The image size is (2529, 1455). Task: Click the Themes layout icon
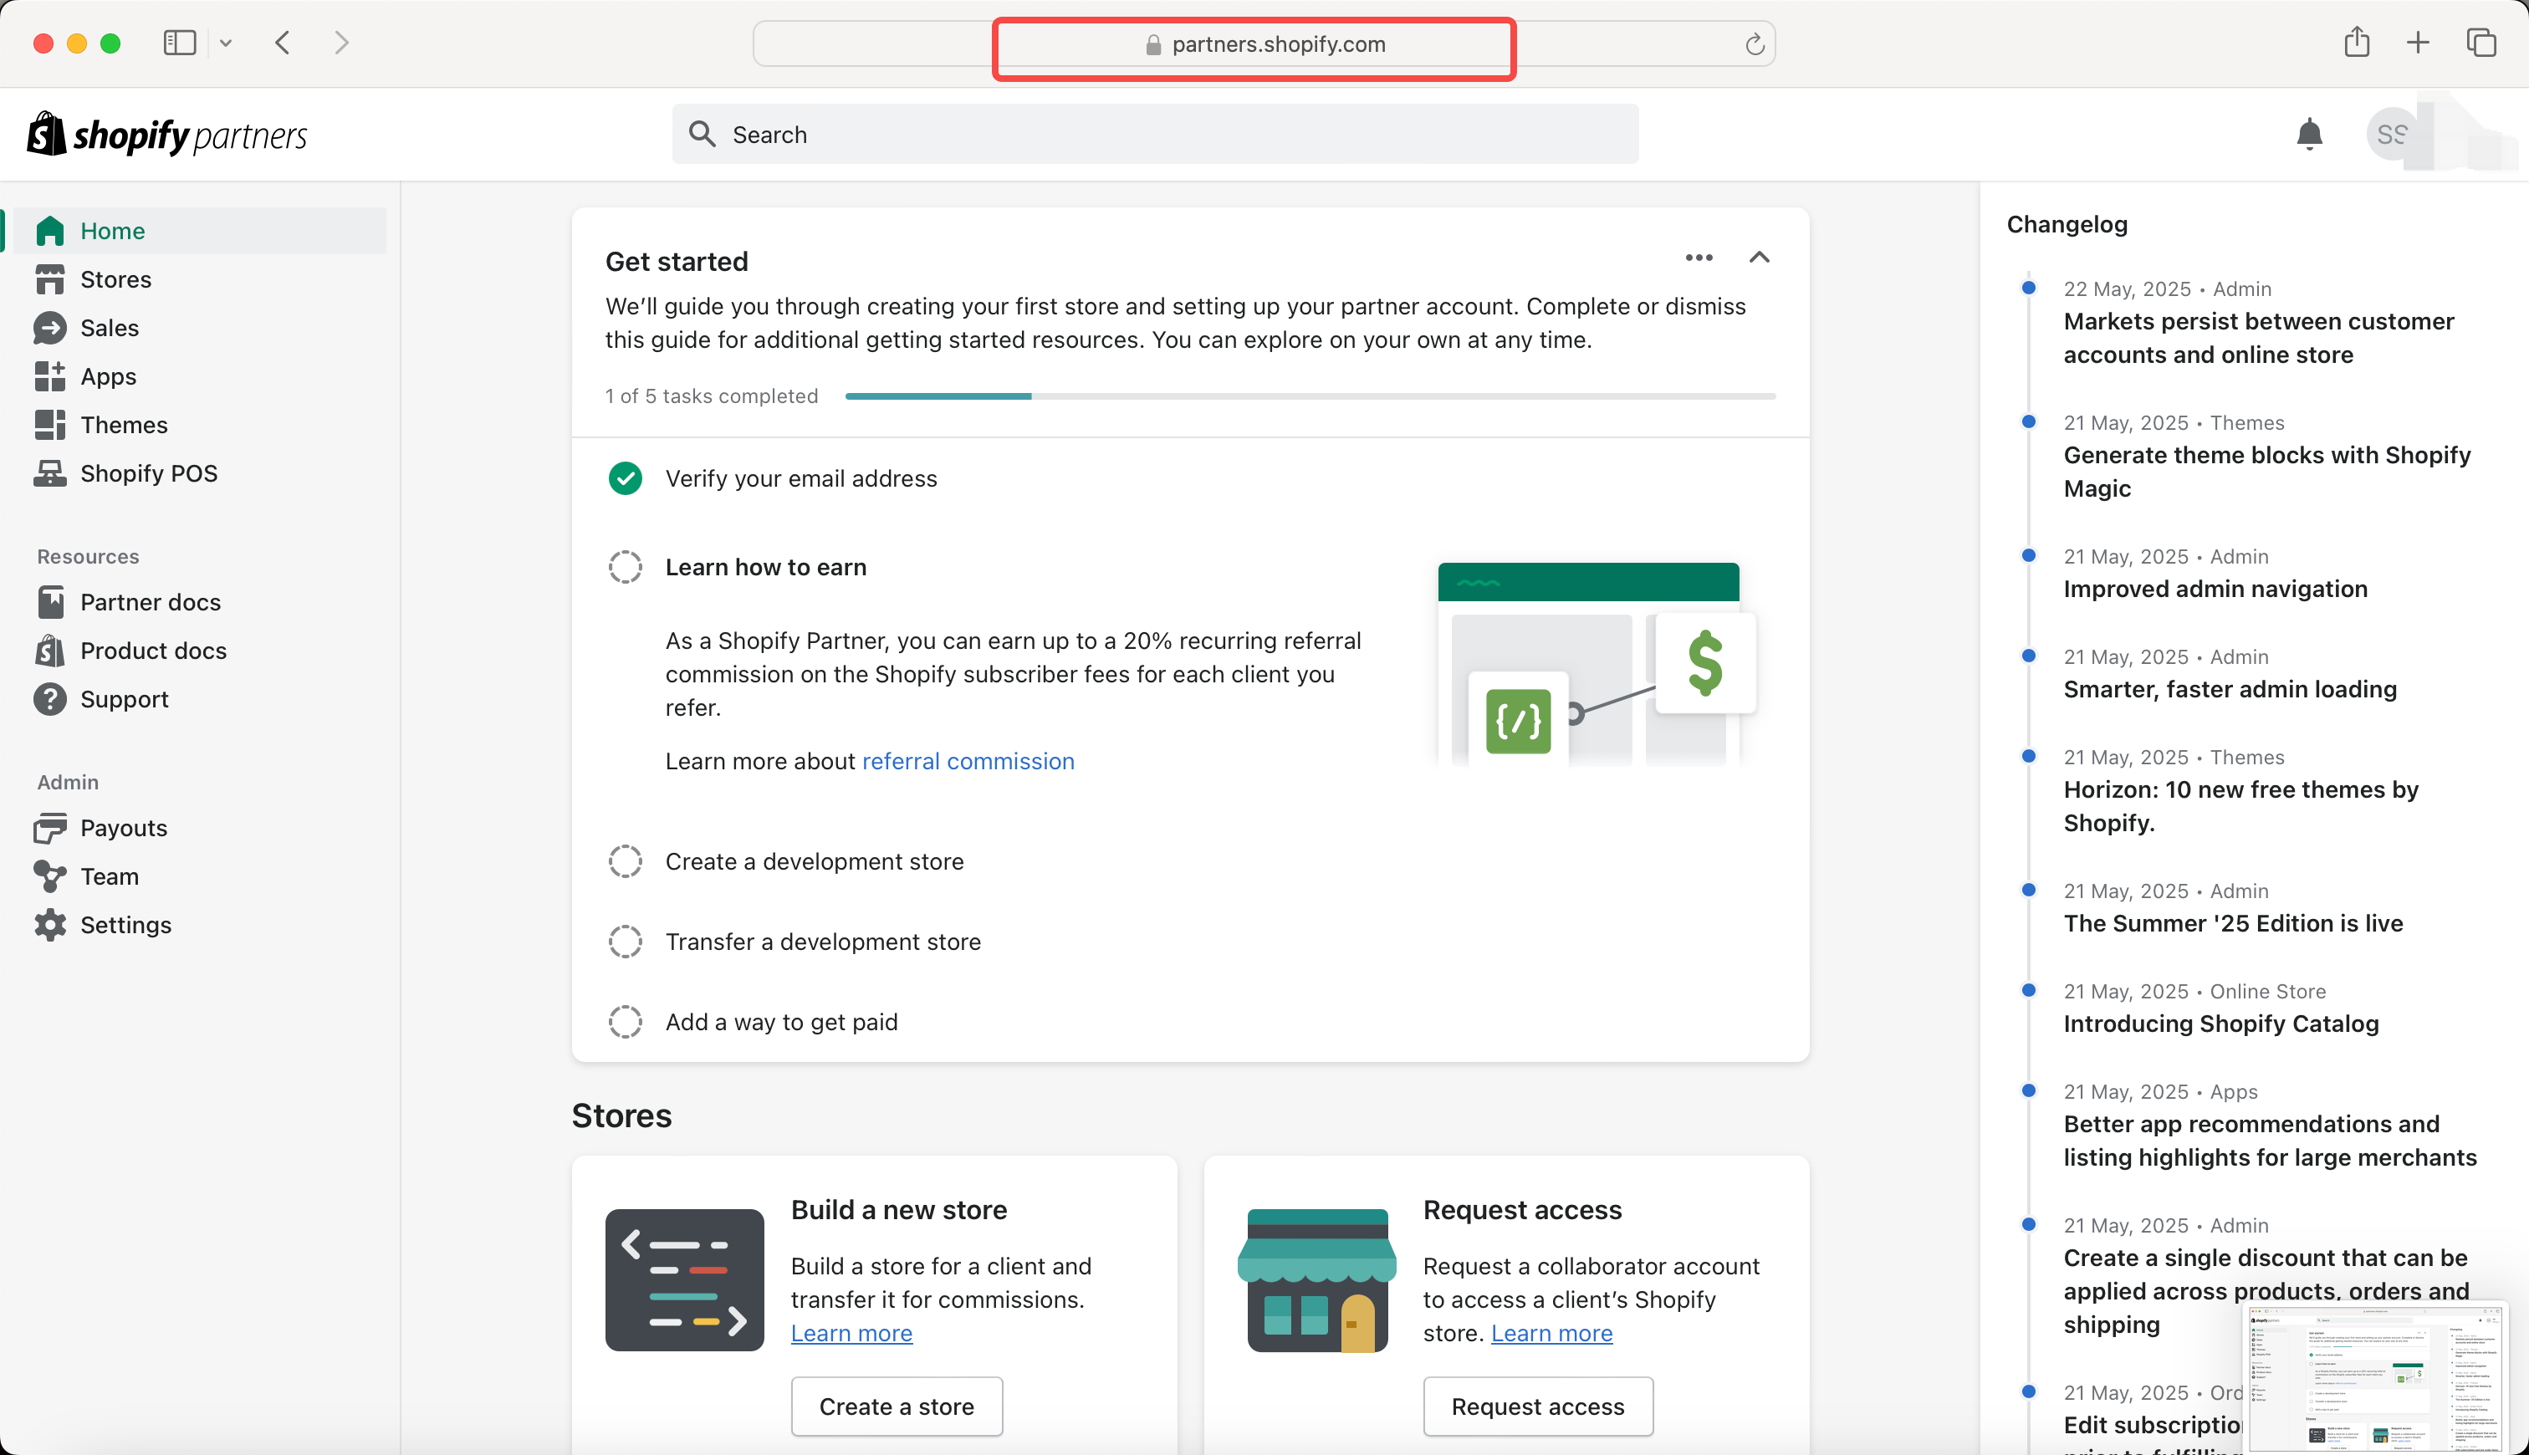(x=50, y=425)
